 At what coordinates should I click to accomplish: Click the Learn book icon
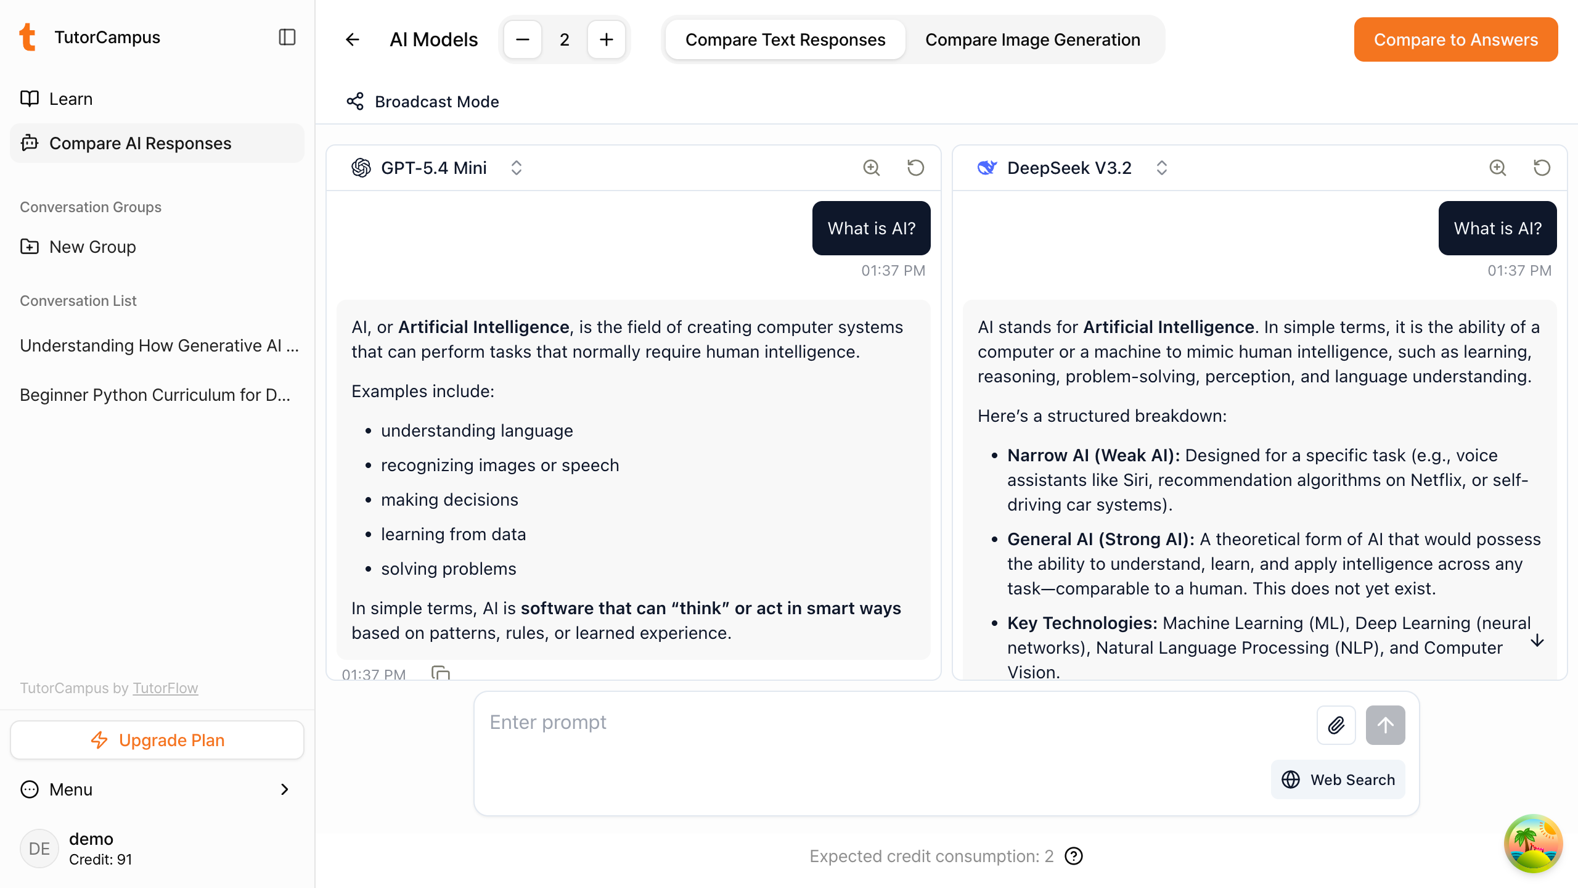point(30,99)
